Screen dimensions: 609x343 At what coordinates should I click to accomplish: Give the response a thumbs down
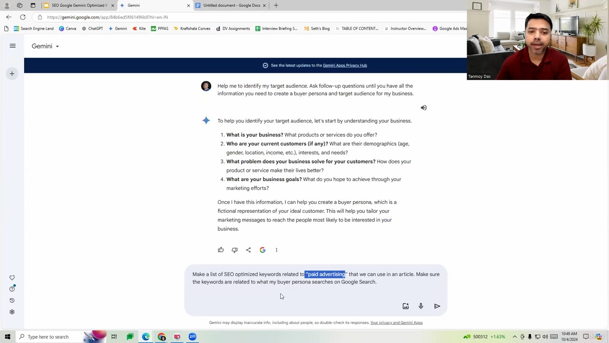(x=235, y=250)
